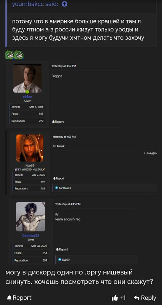The height and width of the screenshot is (305, 162).
Task: Select s66ee Posts value 595
Action: [41, 114]
